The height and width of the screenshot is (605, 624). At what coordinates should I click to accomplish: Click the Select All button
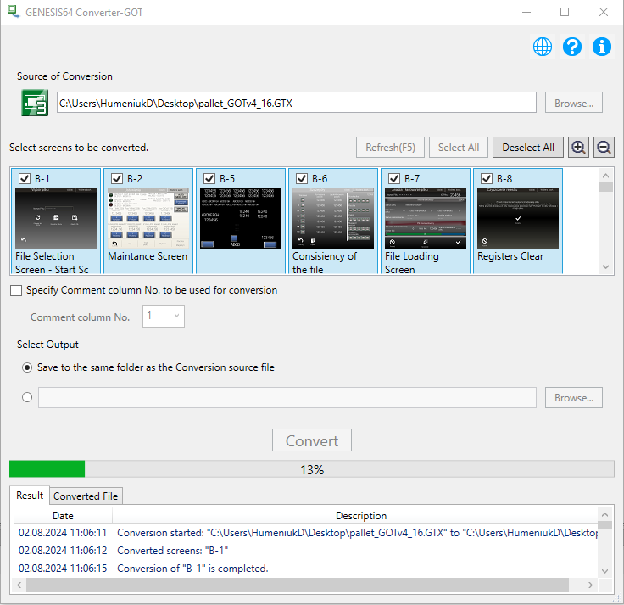pyautogui.click(x=459, y=148)
